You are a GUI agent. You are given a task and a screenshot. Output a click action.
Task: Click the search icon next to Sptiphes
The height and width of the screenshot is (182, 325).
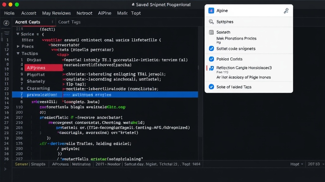click(211, 22)
